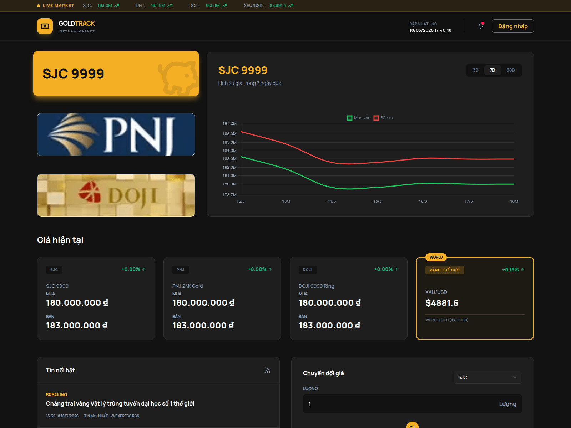
Task: Click the Đăng nhập login button
Action: click(513, 26)
